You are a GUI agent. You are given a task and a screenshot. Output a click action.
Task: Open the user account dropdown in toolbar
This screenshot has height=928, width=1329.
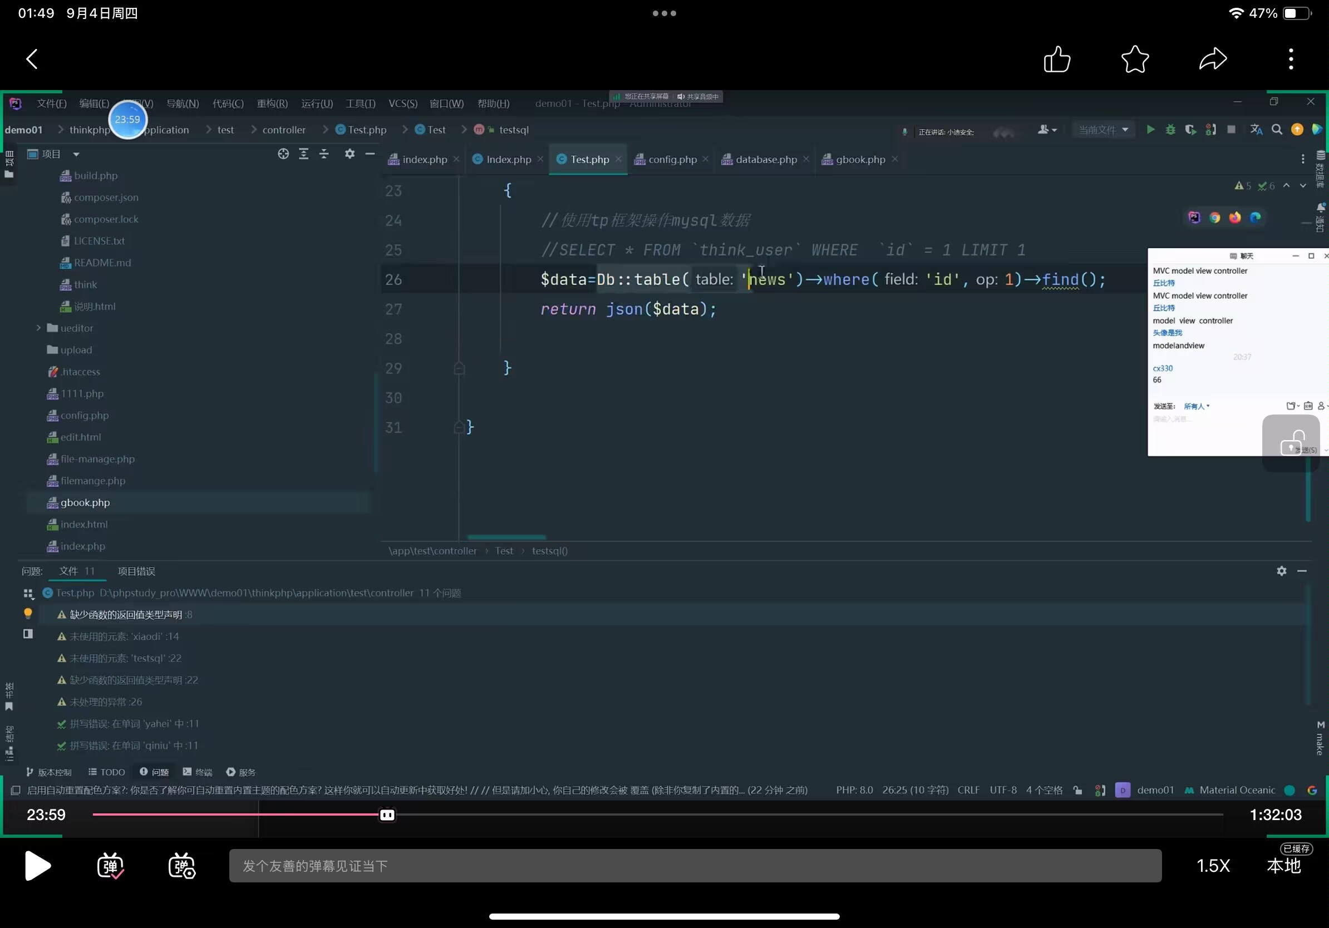pos(1047,130)
